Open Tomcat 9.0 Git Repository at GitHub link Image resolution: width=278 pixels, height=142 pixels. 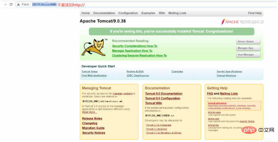[x=163, y=133]
